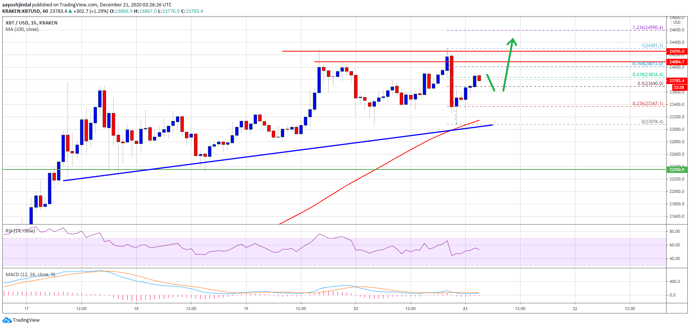This screenshot has height=327, width=690.
Task: Open the aayushjindal author name
Action: coord(16,5)
